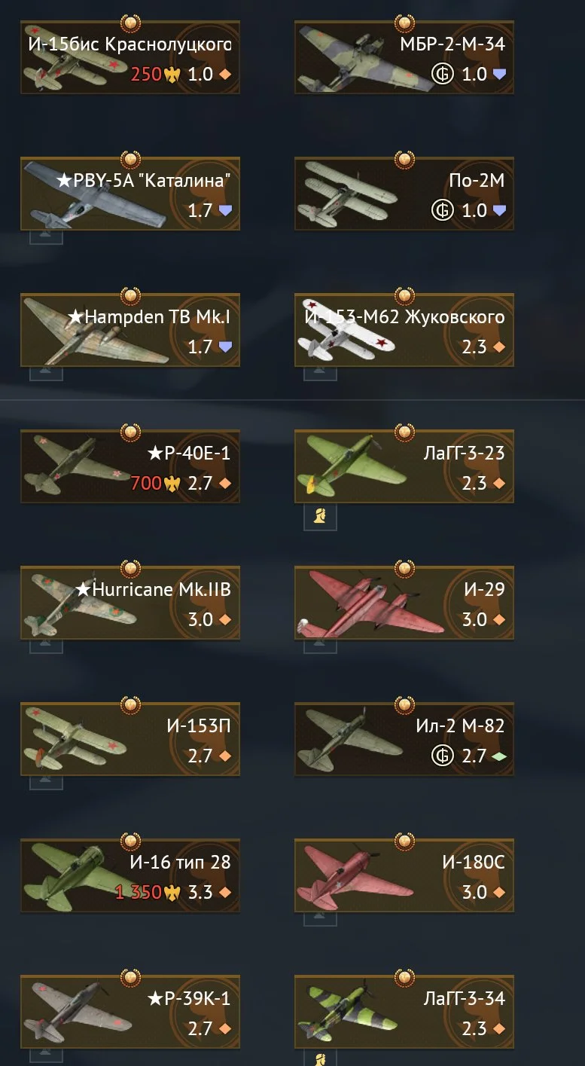Click the orange diamond icon on И-16 тип 28

(x=224, y=893)
